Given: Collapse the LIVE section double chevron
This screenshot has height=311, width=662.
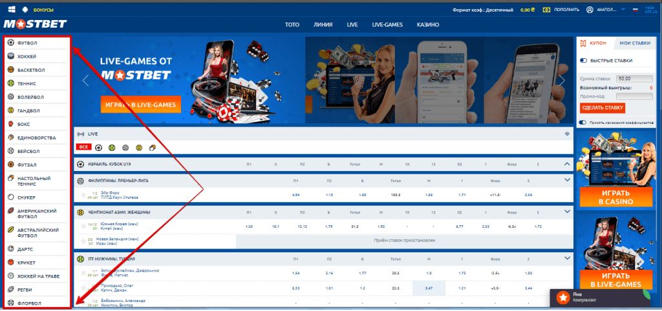Looking at the screenshot, I should point(567,134).
